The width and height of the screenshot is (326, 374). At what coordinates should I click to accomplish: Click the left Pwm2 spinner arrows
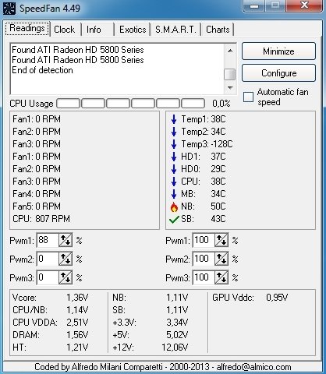click(66, 259)
